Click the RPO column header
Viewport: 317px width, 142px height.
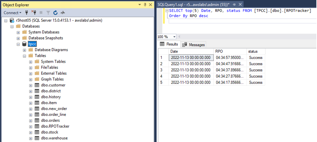click(x=230, y=51)
